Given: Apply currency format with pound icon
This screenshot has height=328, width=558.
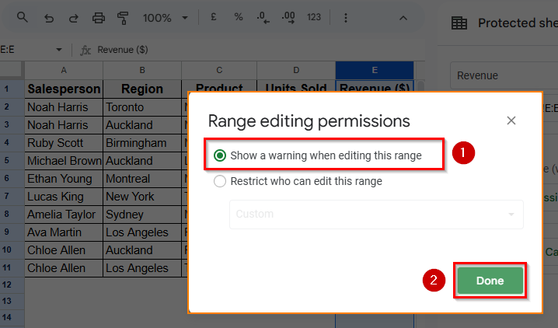Looking at the screenshot, I should 214,18.
